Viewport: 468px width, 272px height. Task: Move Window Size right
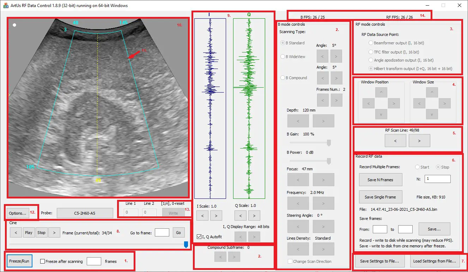point(444,103)
